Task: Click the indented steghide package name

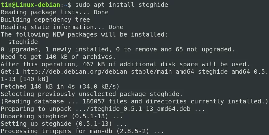Action: [23, 42]
